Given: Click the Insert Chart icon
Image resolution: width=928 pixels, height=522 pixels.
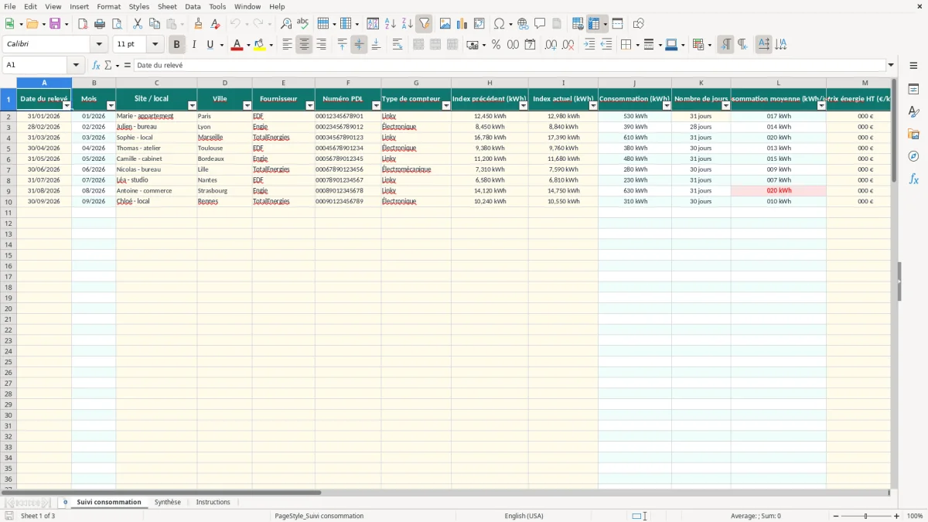Looking at the screenshot, I should coord(462,24).
